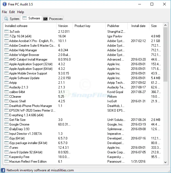Select the iDailyDiary 3.93 row icon
This screenshot has width=171, height=173.
tap(7, 129)
